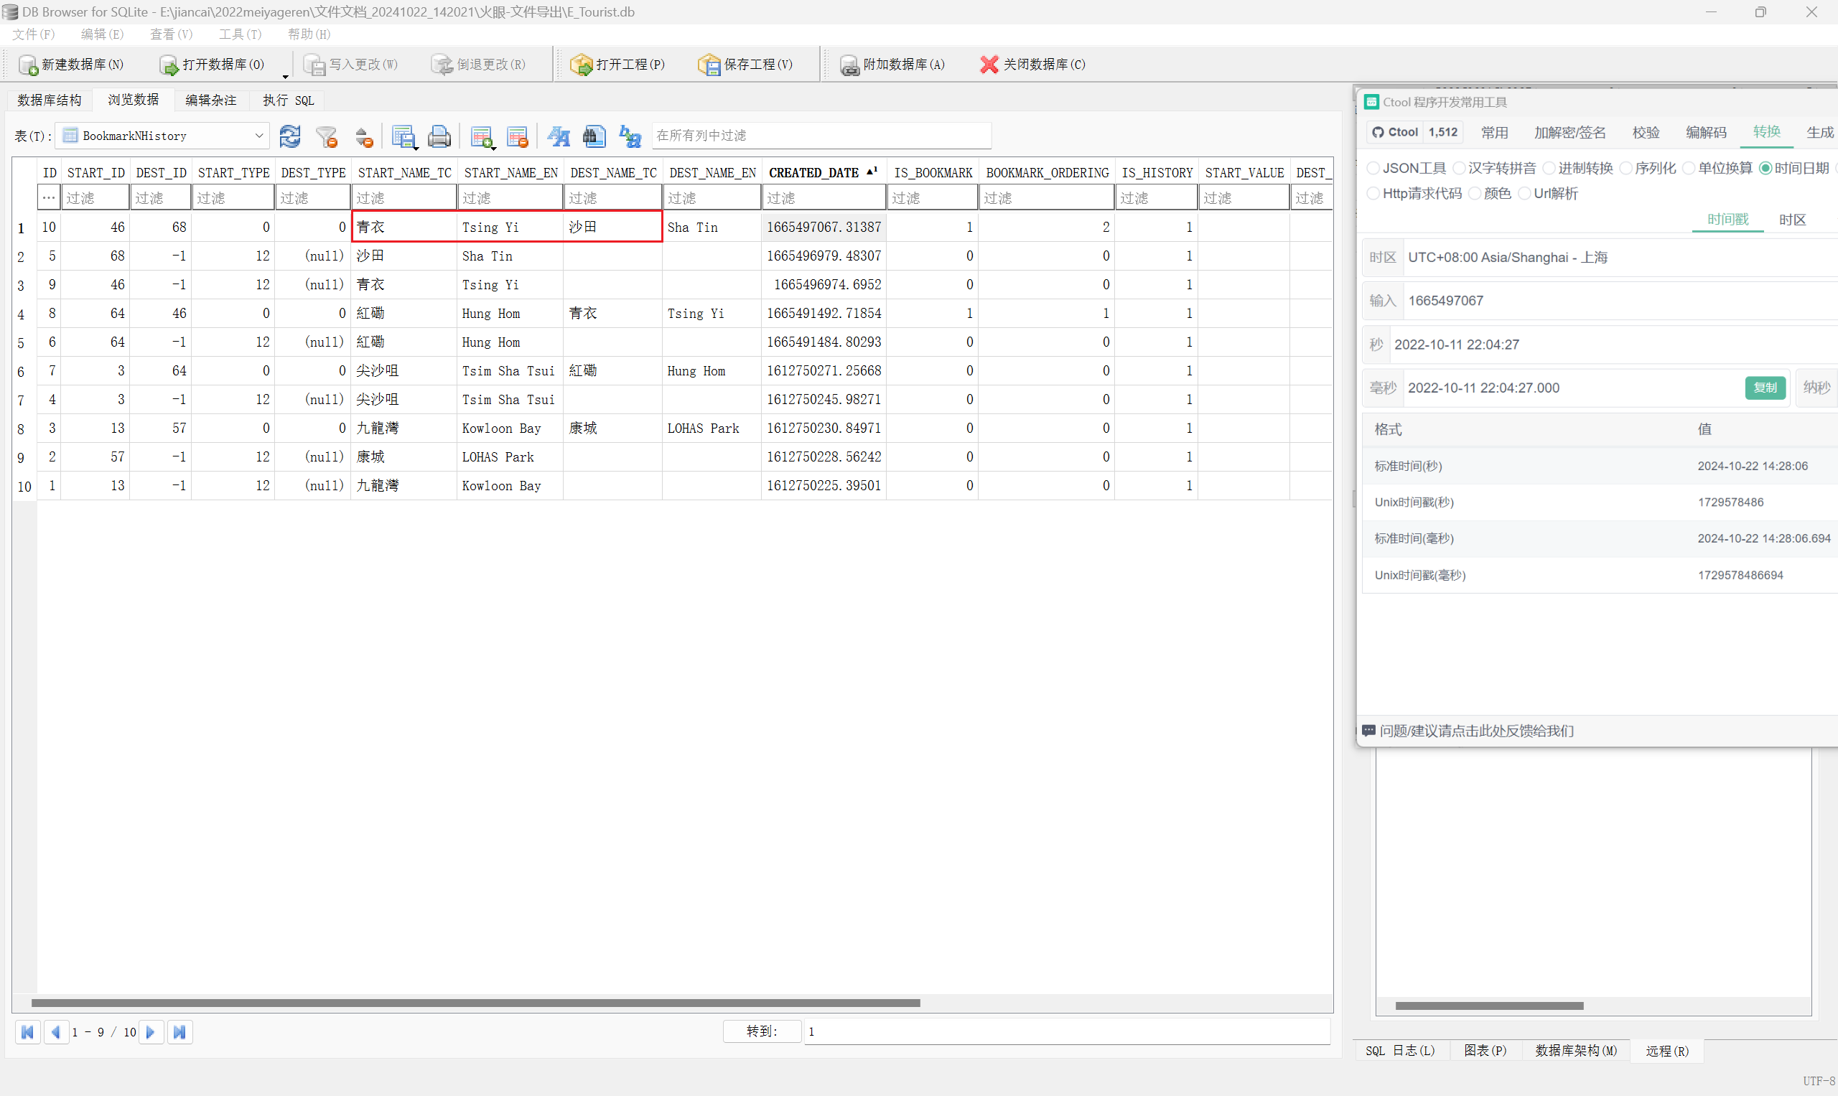Select the Url解析 radio option in Ctool
Screen dimensions: 1838x1096
1525,194
